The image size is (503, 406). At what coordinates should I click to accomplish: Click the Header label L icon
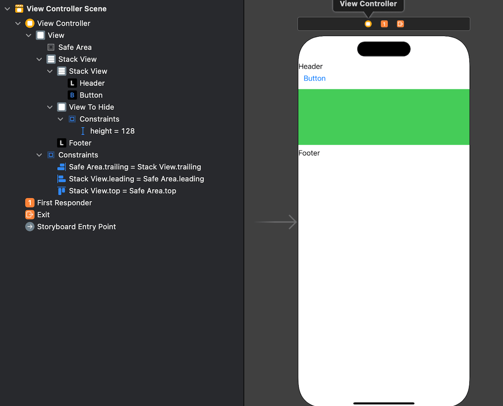point(72,83)
